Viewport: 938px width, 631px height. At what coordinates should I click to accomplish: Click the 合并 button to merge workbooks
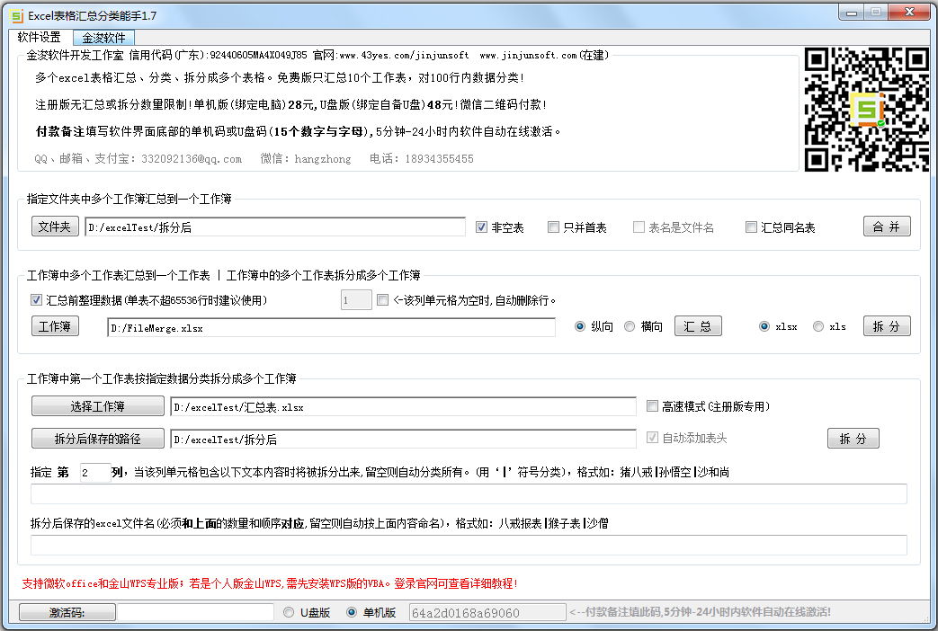point(887,226)
